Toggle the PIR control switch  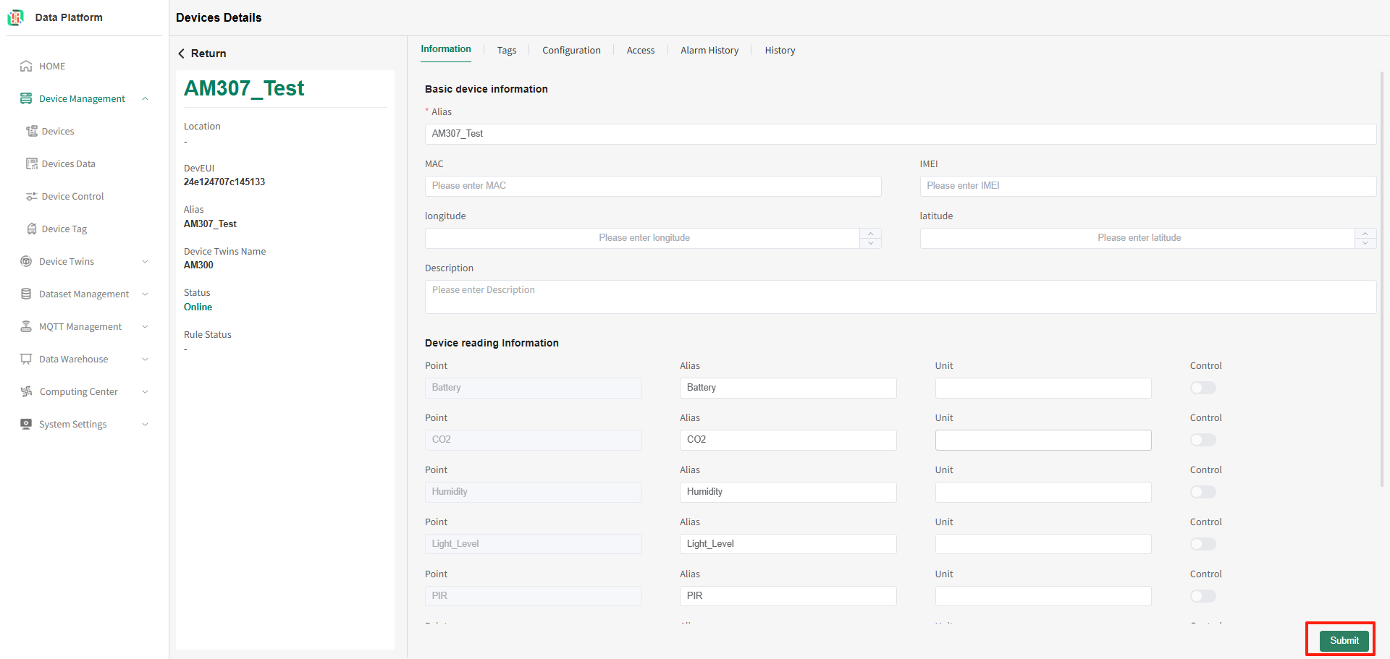click(1202, 596)
